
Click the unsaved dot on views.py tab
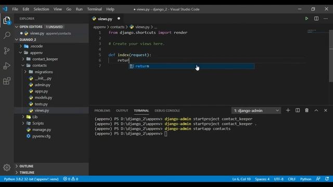[x=119, y=19]
